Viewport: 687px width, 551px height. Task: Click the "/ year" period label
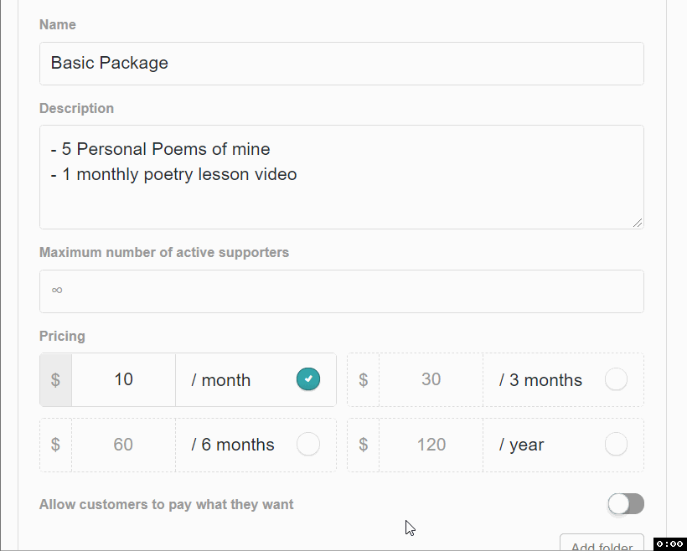pos(522,445)
